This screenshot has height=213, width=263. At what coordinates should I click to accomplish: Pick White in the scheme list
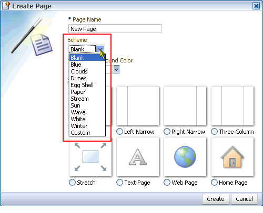tap(87, 119)
